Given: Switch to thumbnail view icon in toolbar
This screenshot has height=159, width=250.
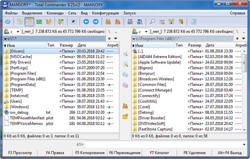Looking at the screenshot, I should [39, 22].
